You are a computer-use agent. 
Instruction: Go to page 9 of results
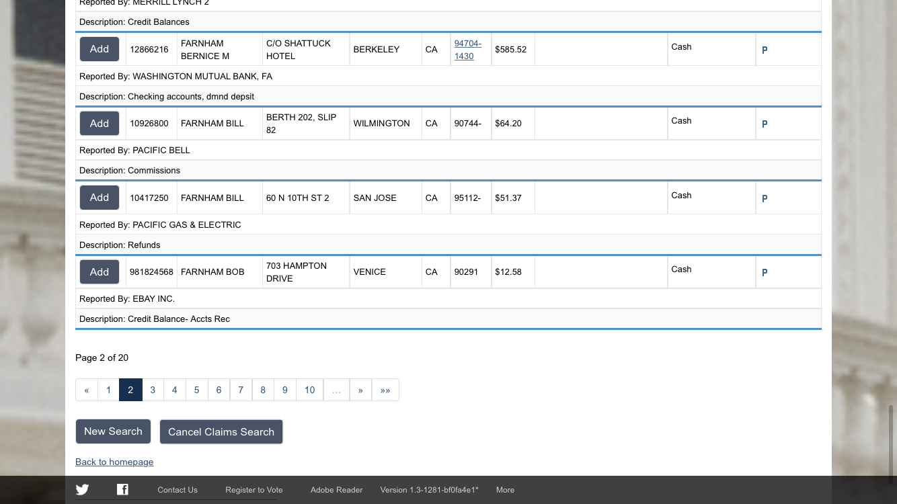pos(285,390)
